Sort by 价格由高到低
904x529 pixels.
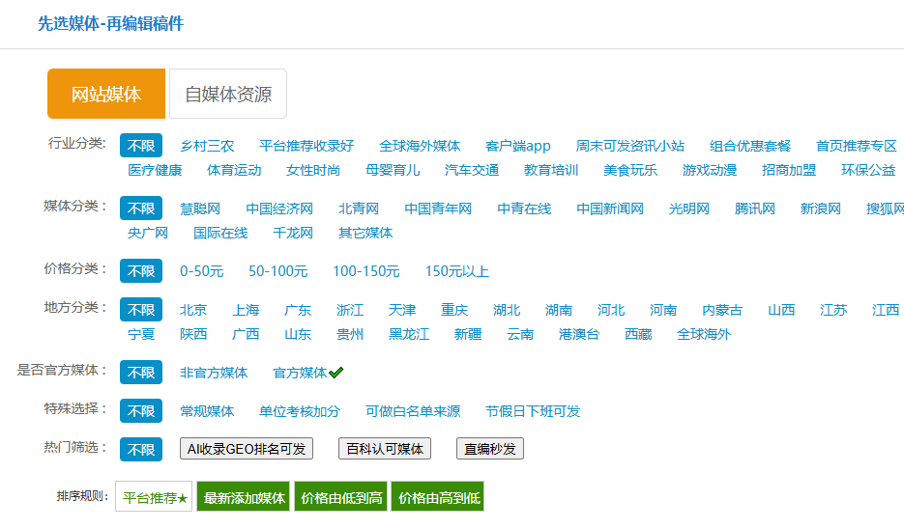438,498
